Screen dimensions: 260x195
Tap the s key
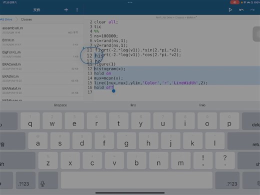[x=60, y=141]
